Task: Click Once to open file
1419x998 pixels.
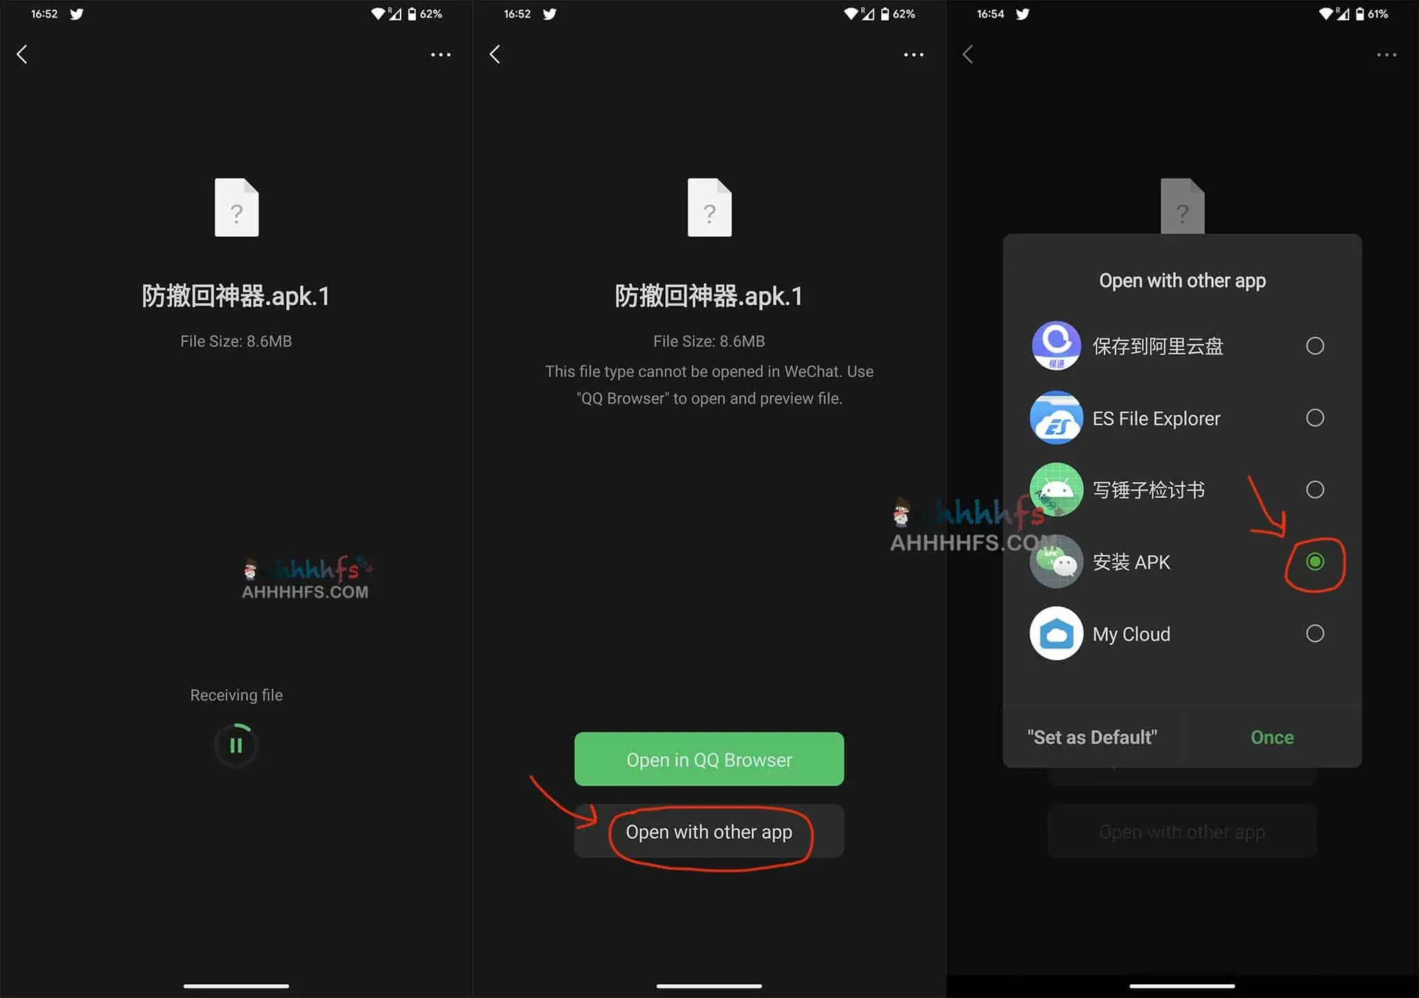Action: coord(1271,737)
